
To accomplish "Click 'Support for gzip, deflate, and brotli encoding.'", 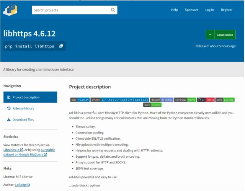I will (108, 157).
